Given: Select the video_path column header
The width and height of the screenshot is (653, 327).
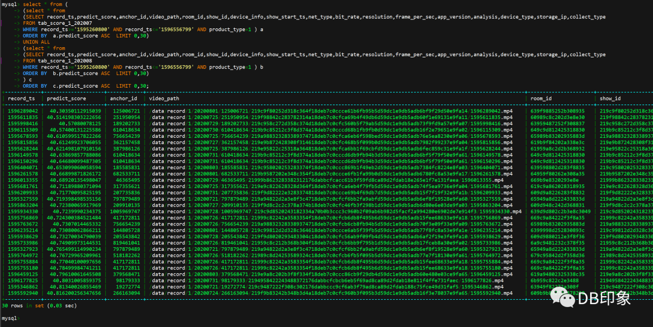Looking at the screenshot, I should 164,99.
